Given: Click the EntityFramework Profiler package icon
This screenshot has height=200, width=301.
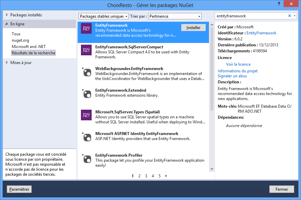Looking at the screenshot, I should coord(86,159).
